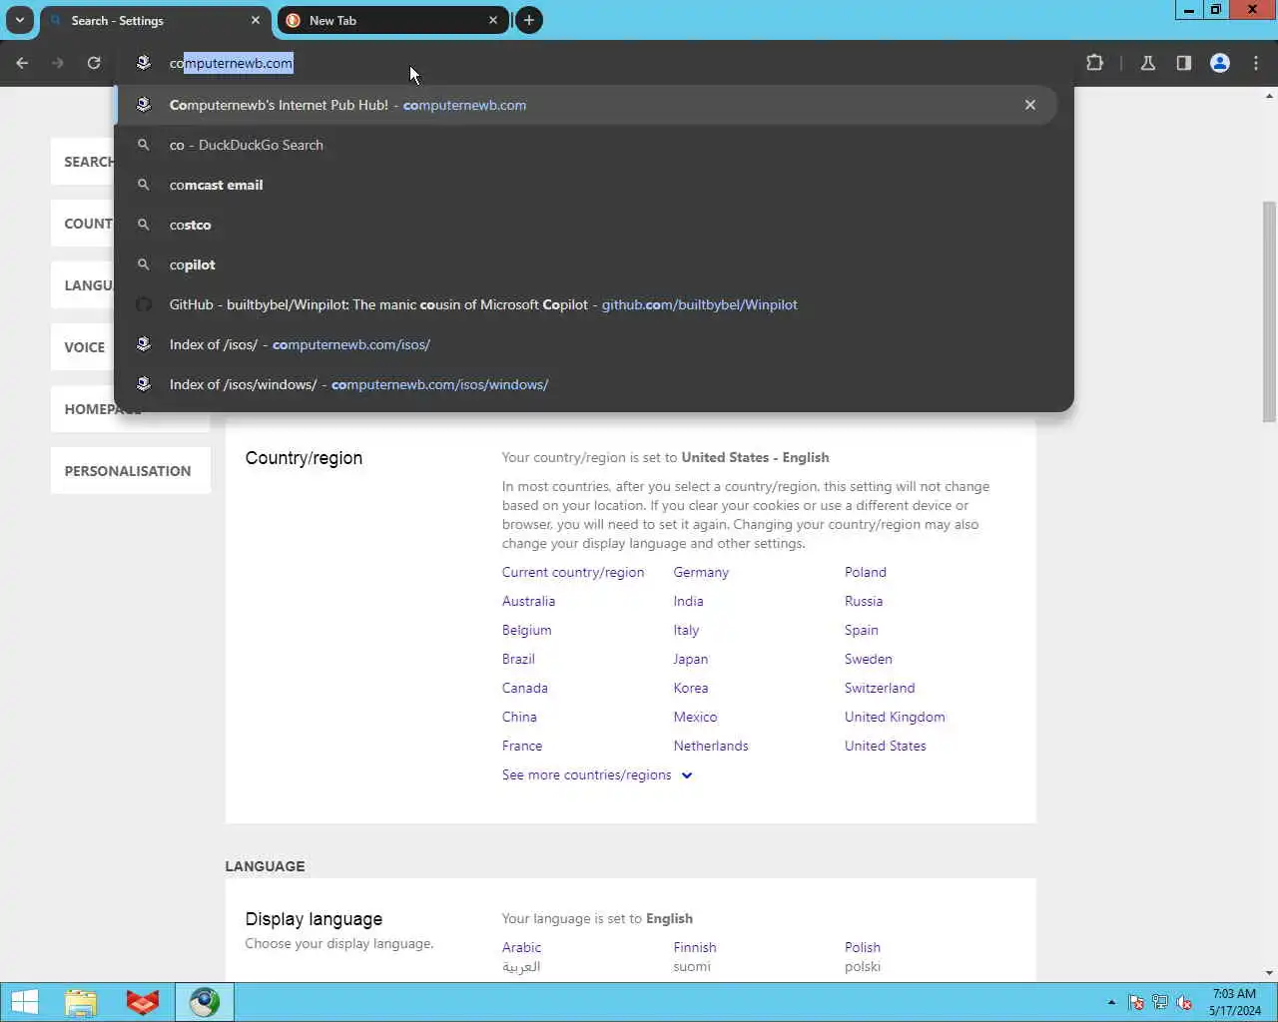Select Computernewb's Internet Pub Hub suggestion
This screenshot has width=1278, height=1022.
coord(586,105)
